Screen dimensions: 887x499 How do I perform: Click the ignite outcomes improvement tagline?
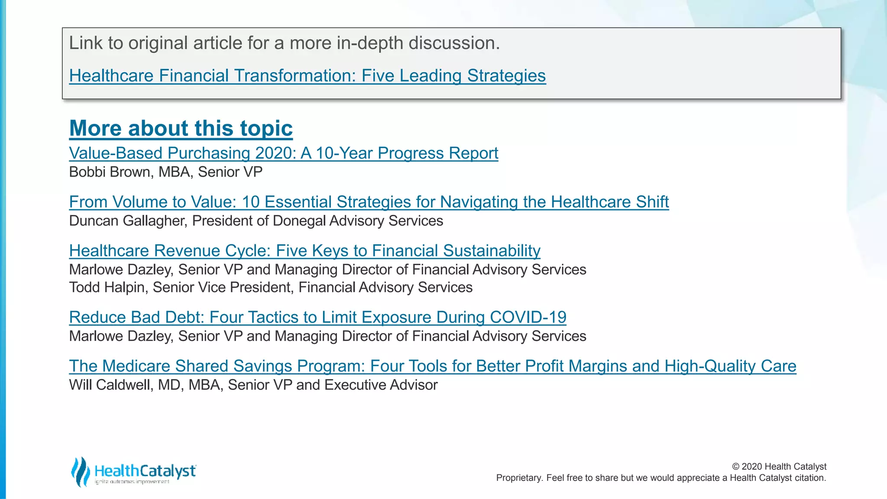coord(132,482)
